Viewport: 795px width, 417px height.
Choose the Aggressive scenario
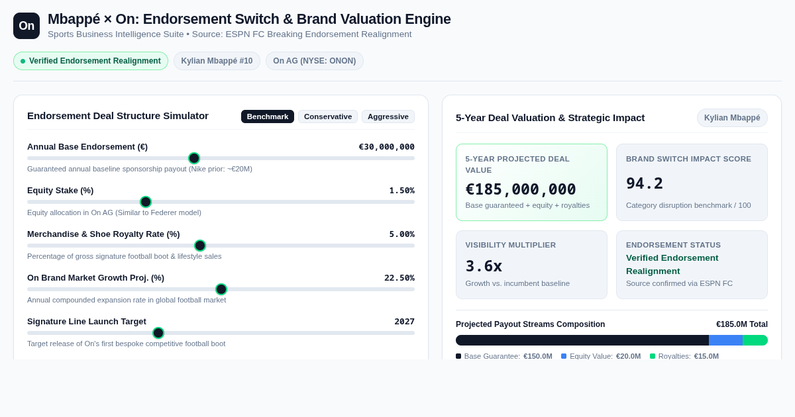388,116
